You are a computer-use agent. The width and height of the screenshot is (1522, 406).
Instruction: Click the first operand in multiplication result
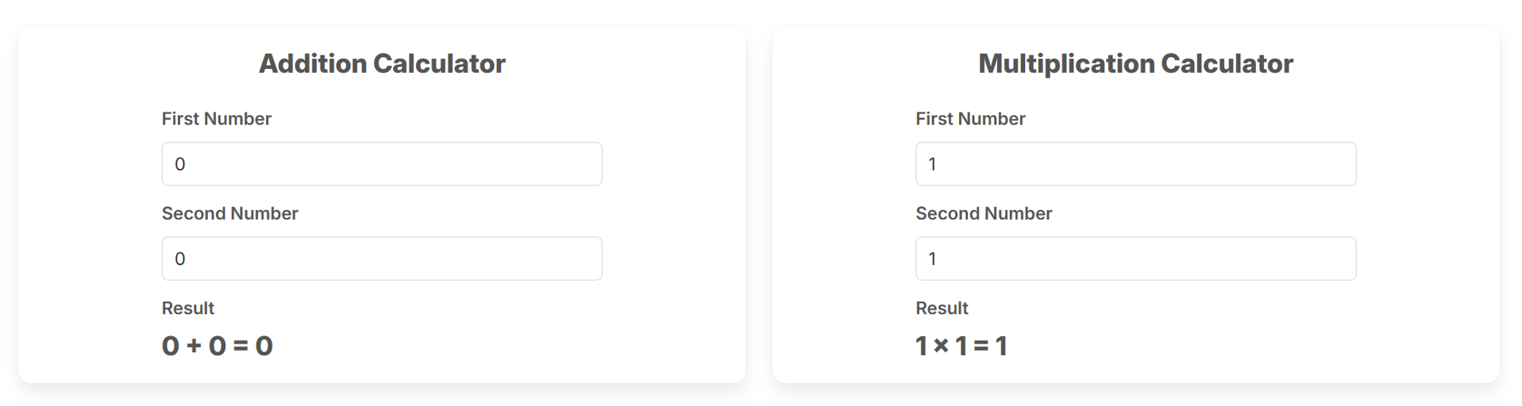coord(921,347)
